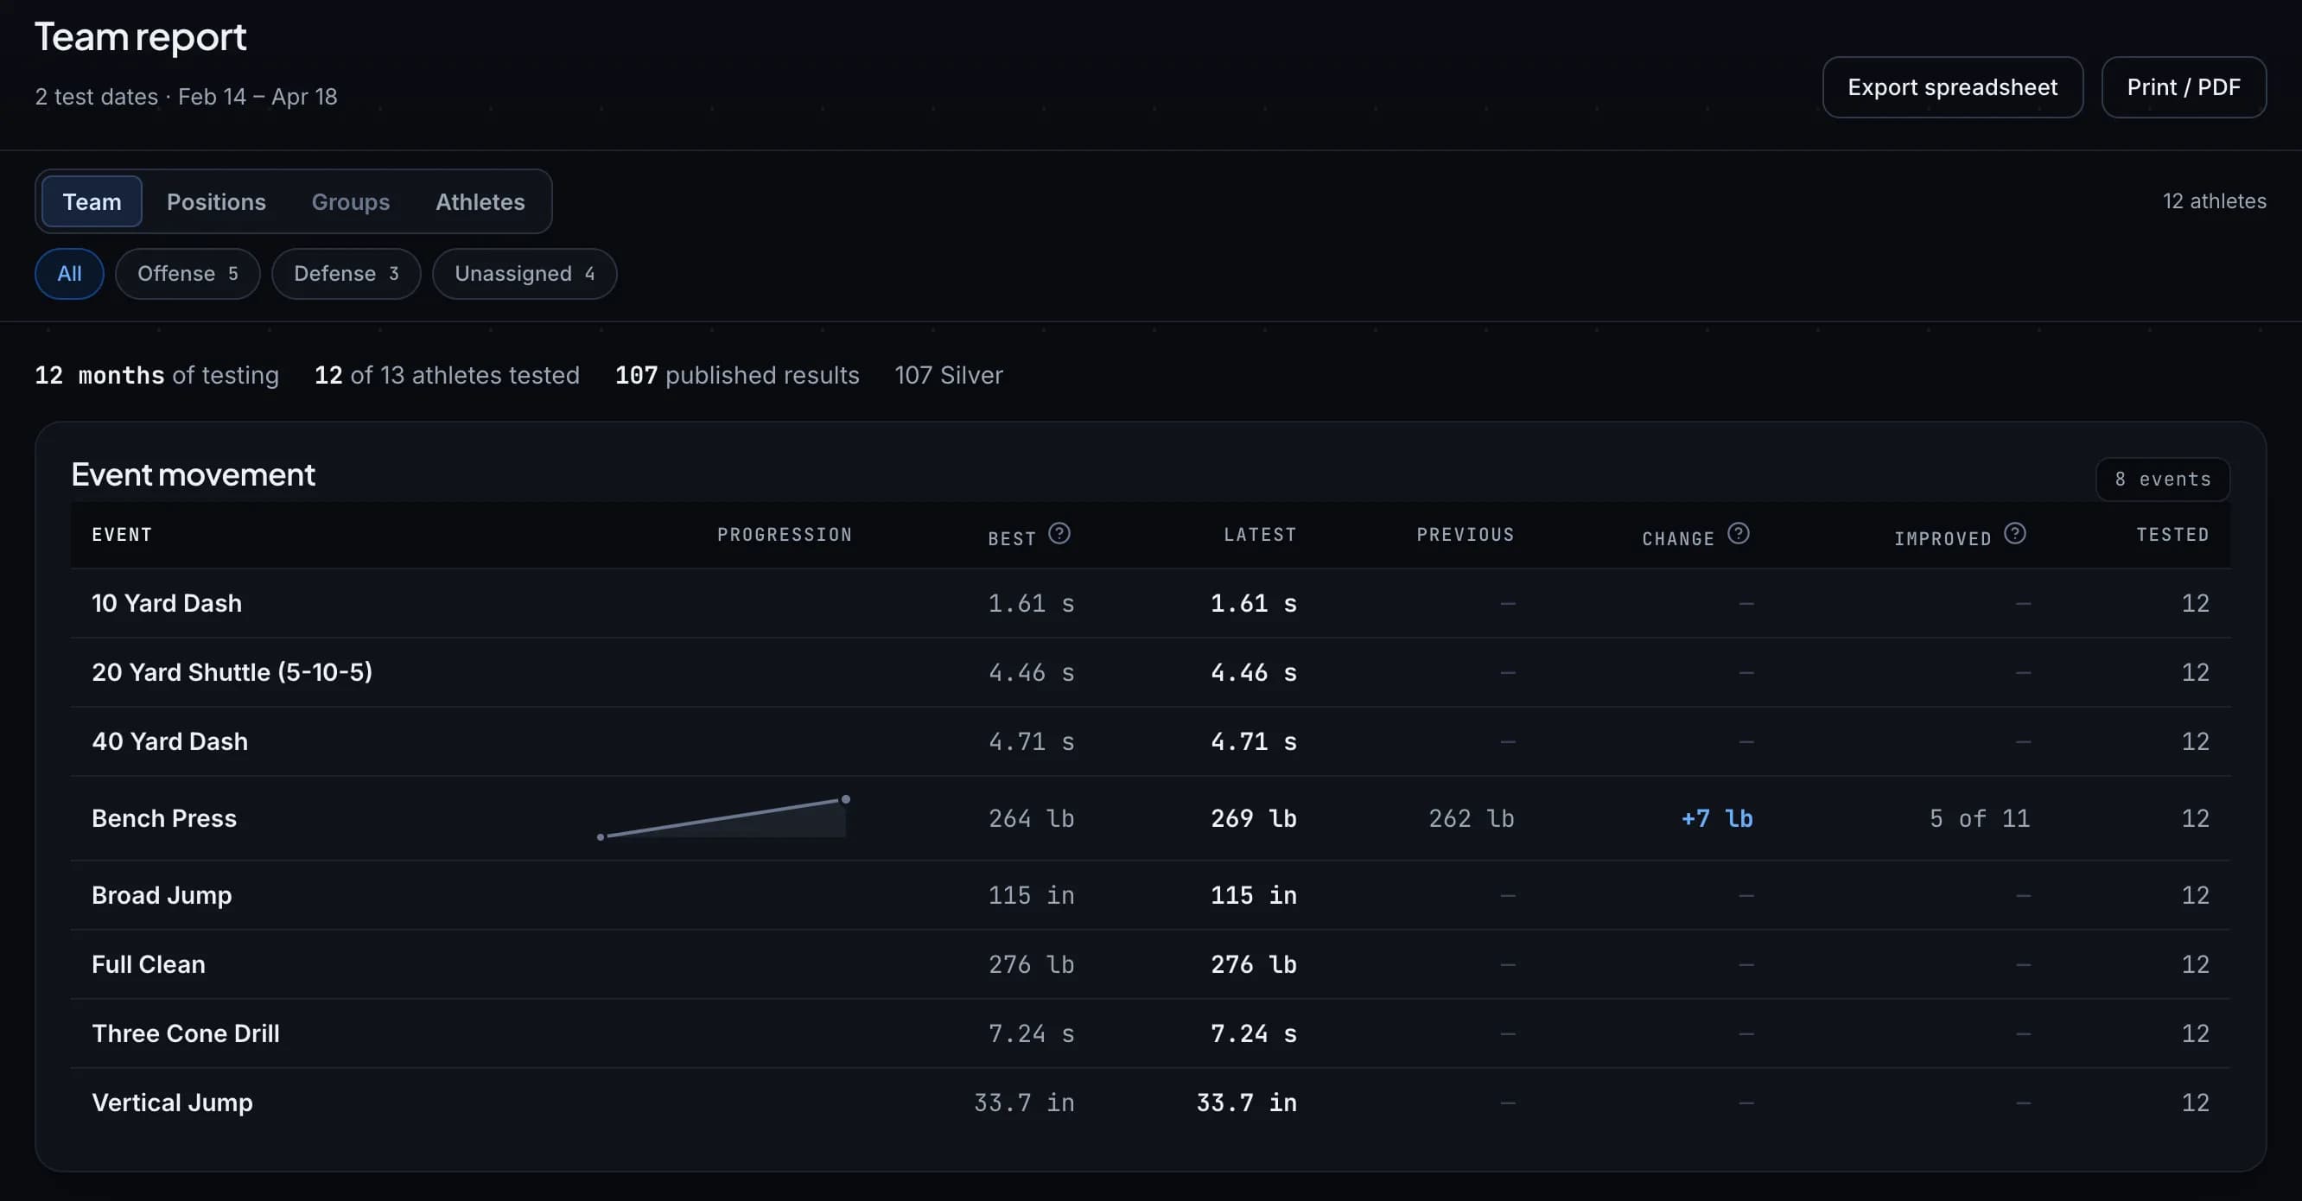Click the Bench Press progression sparkline
Screen dimensions: 2302x1201
pos(723,817)
